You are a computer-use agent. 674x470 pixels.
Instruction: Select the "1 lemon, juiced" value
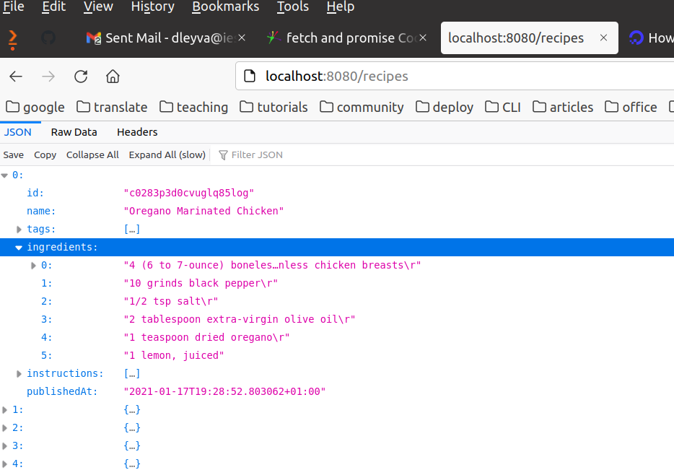point(174,356)
